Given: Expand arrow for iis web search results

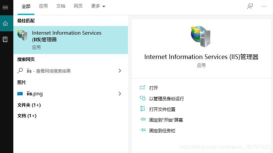Looking at the screenshot, I should pos(120,71).
